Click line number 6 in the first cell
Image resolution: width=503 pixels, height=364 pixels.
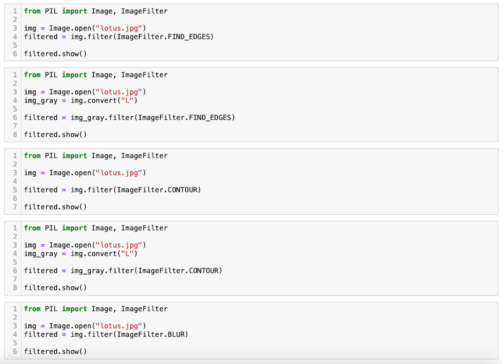click(x=15, y=54)
